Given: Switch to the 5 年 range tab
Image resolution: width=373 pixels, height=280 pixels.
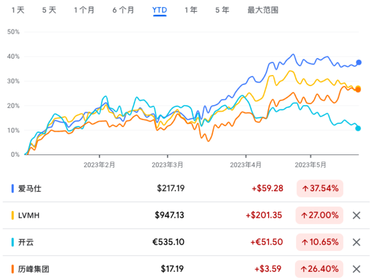Looking at the screenshot, I should click(222, 10).
